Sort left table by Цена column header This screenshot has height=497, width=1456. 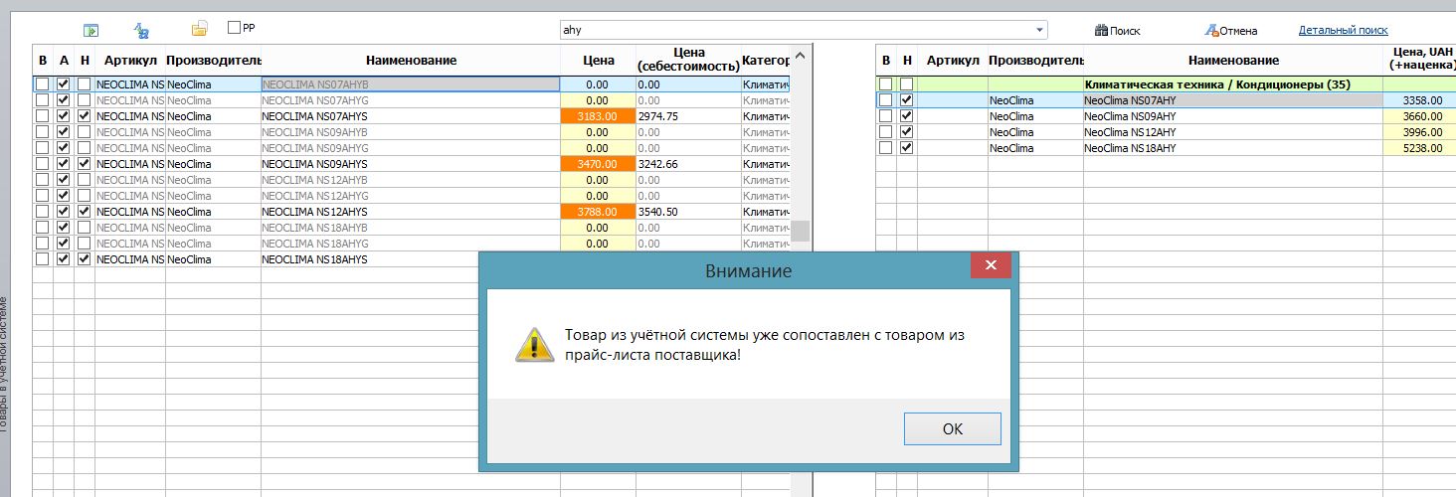coord(598,61)
